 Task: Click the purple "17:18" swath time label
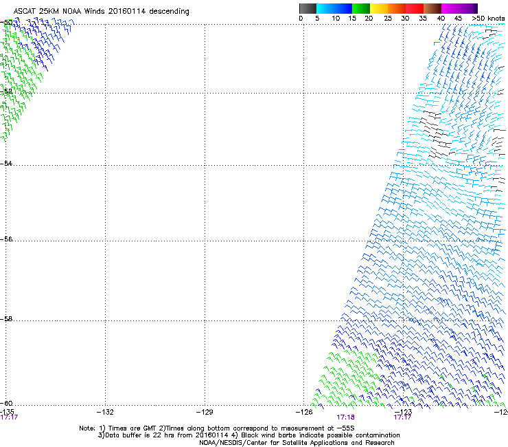point(345,417)
